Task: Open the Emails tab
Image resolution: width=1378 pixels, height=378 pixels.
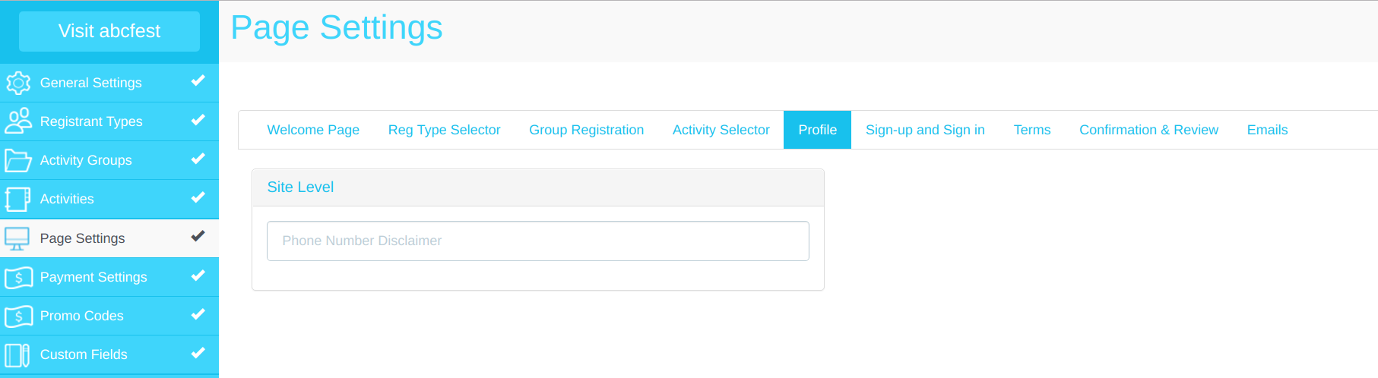Action: click(x=1267, y=130)
